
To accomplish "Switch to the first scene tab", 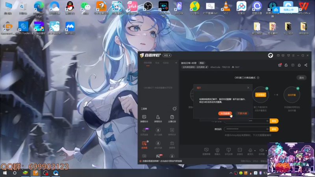I will pyautogui.click(x=148, y=63).
